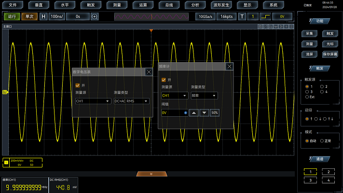Viewport: 343px width, 193px height.
Task: Choose 正常 trigger mode radio button
Action: [323, 140]
